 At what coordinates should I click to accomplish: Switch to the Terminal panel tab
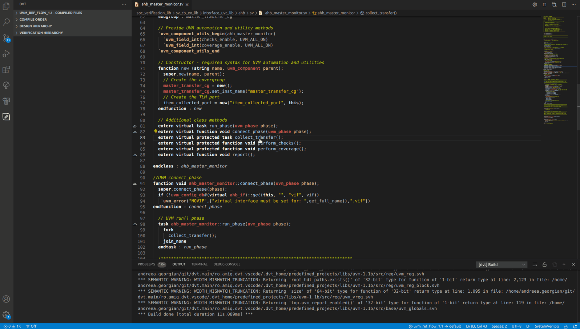[199, 264]
